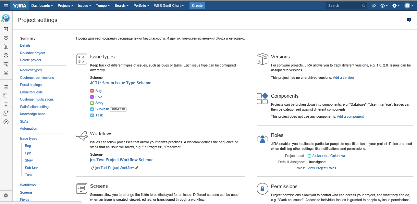Open JCT1: Scrum Issue Type Scheme link
The width and height of the screenshot is (417, 204).
pyautogui.click(x=121, y=83)
